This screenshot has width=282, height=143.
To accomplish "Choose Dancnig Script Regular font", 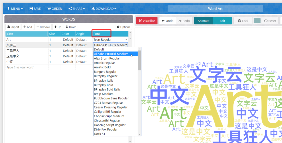I will click(116, 125).
